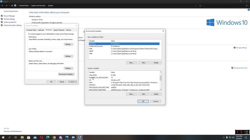Click the Change product key link

240,68
